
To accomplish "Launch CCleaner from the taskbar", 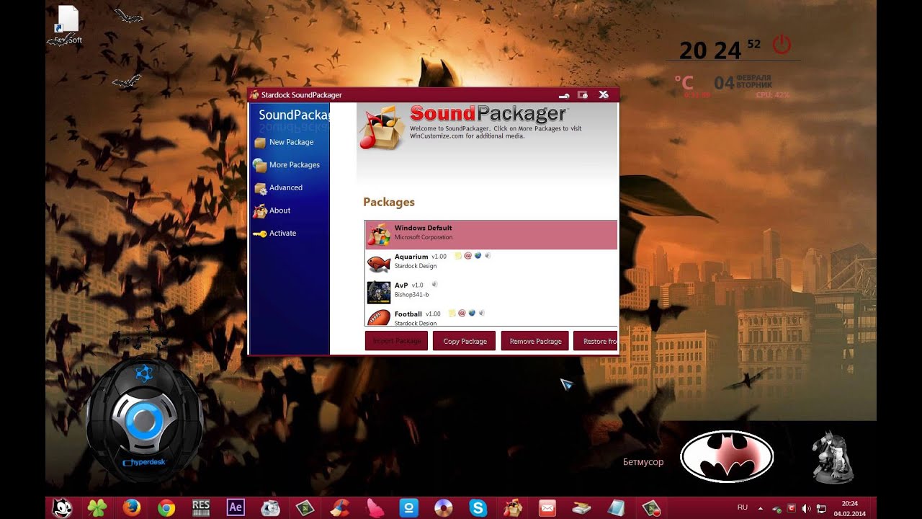I will tap(339, 507).
